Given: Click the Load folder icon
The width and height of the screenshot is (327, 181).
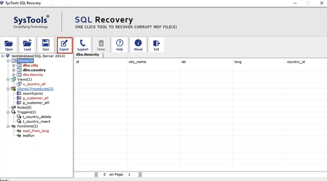Looking at the screenshot, I should coord(27,43).
